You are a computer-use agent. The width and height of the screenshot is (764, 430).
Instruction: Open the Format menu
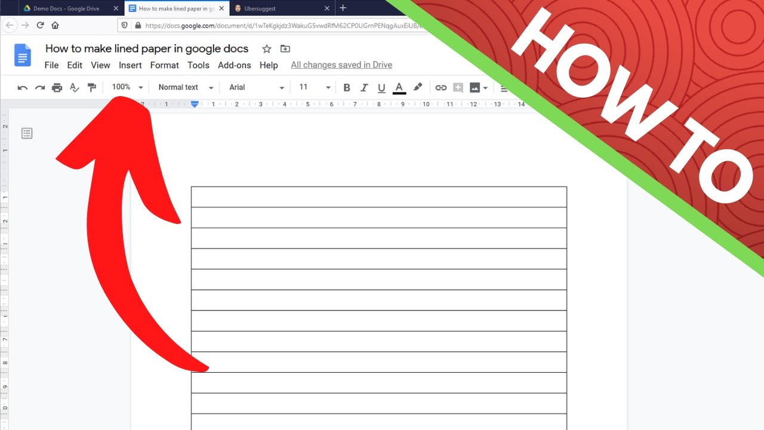(x=164, y=65)
